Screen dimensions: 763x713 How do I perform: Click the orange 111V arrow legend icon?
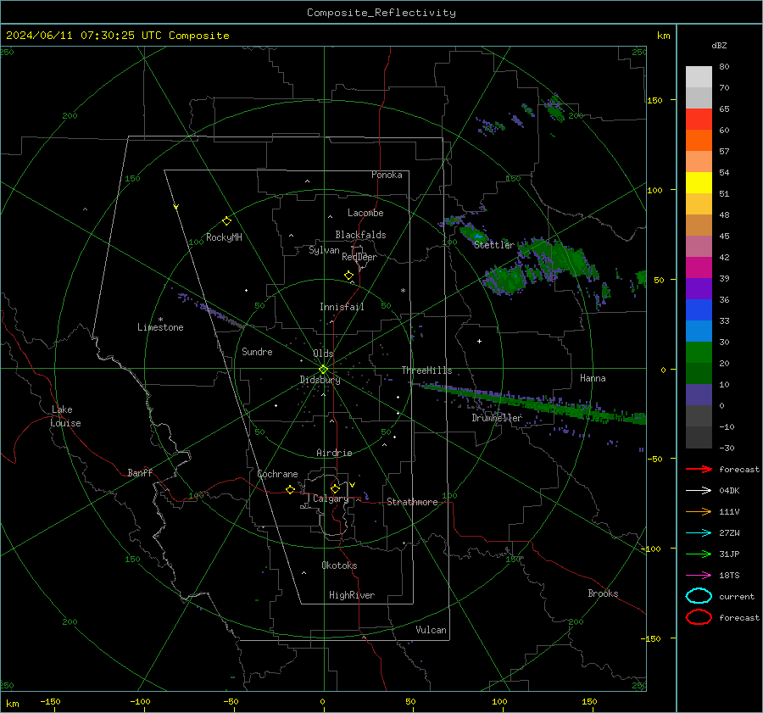(699, 511)
